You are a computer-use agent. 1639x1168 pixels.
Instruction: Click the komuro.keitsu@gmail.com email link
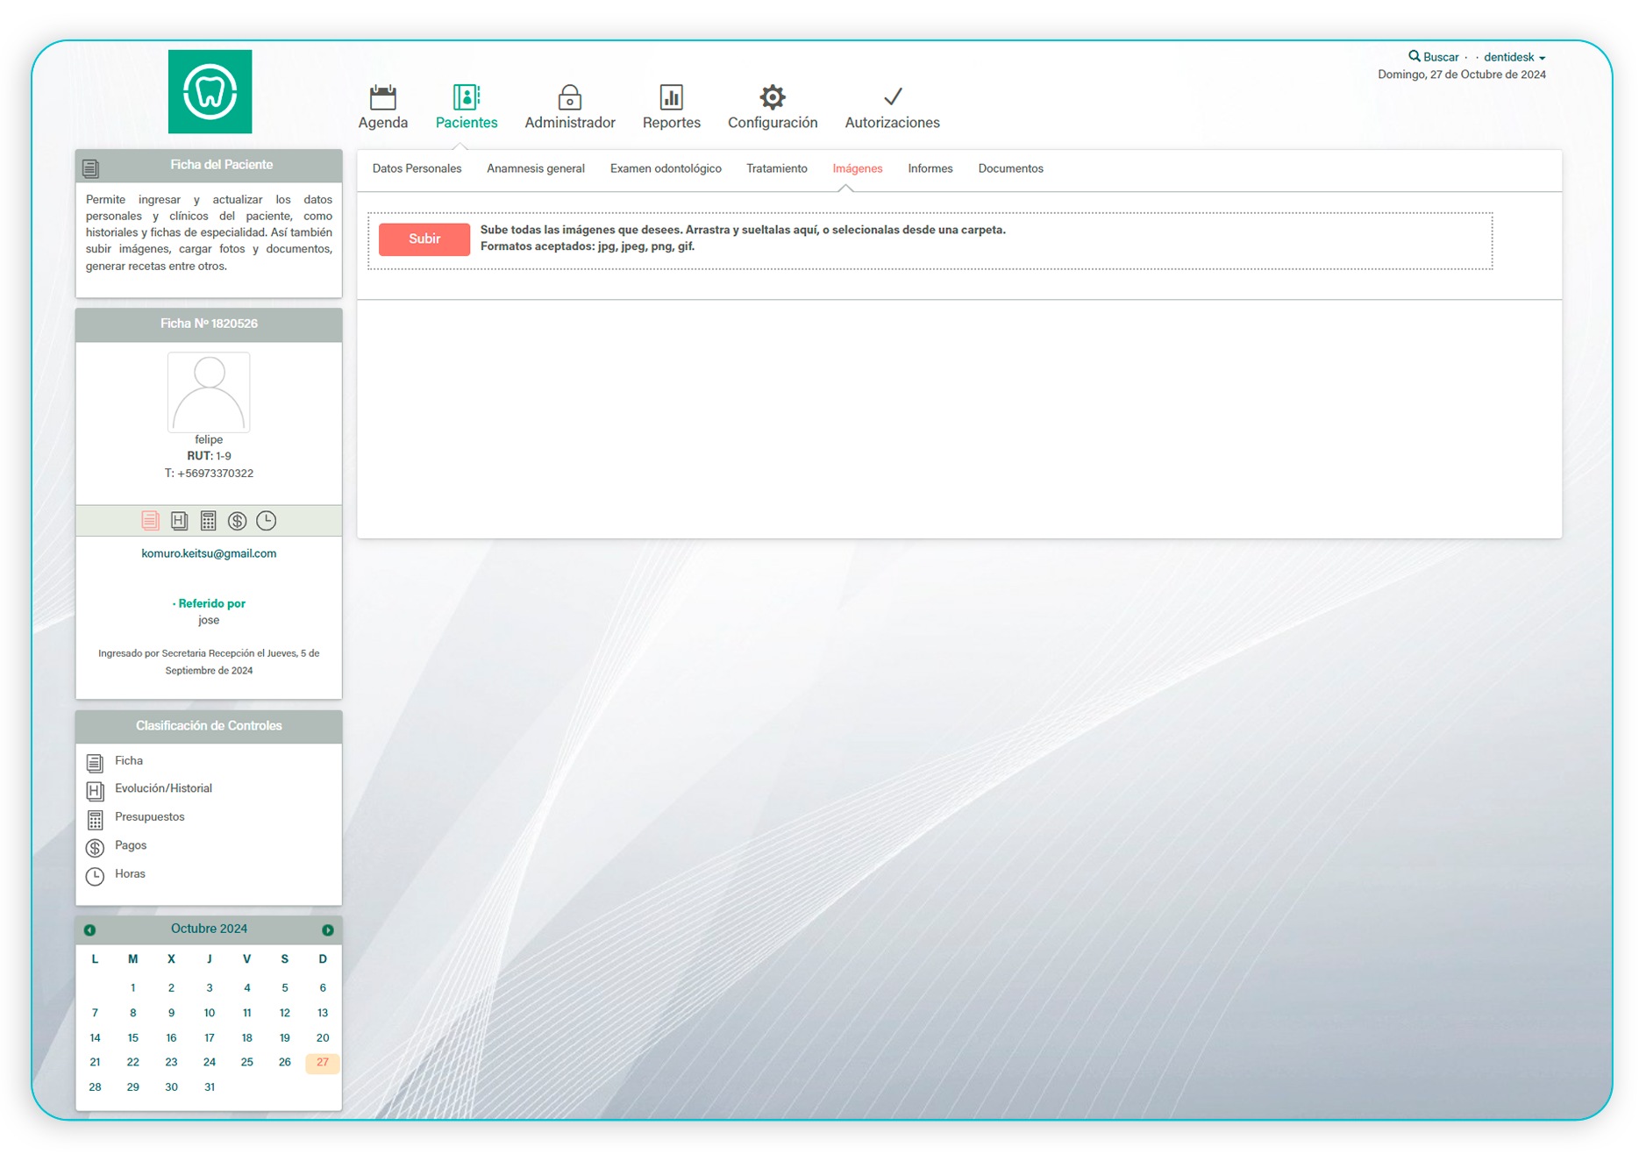tap(209, 553)
